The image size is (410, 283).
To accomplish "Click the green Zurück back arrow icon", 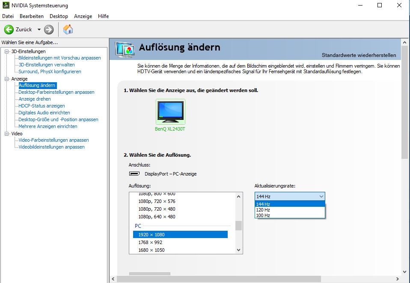I will 9,30.
